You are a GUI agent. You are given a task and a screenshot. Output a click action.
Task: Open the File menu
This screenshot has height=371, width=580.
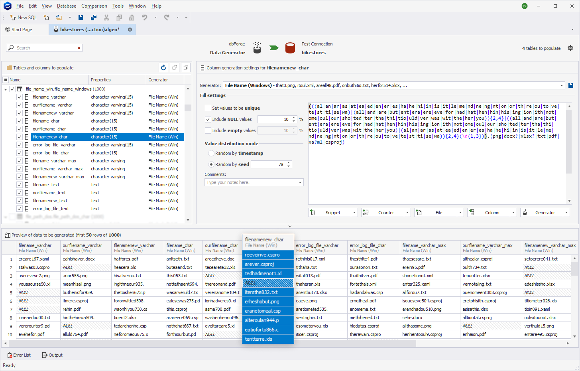(x=20, y=6)
